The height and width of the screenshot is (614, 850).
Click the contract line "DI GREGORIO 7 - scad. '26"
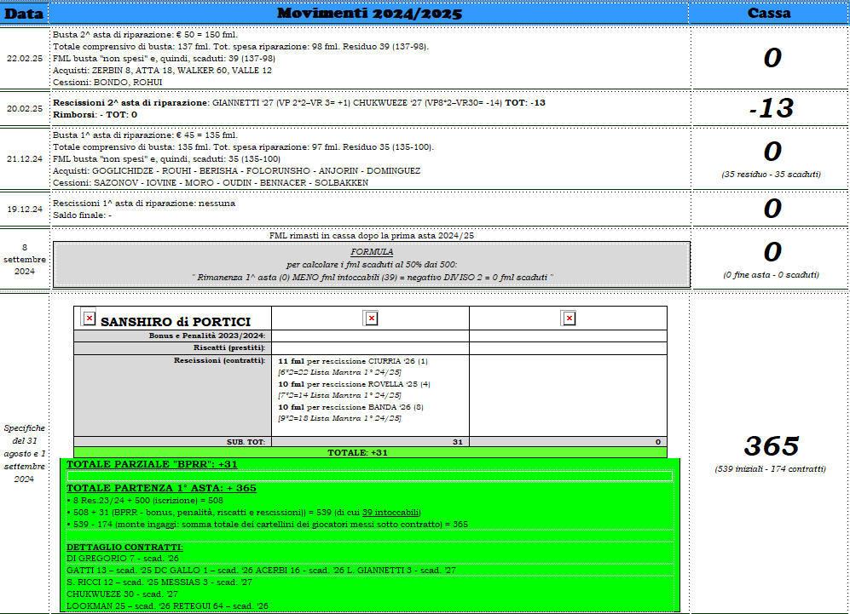123,559
